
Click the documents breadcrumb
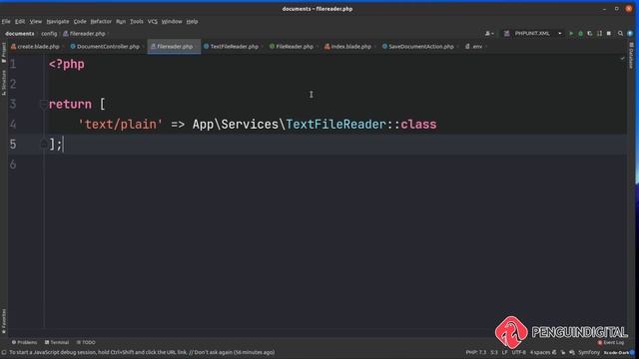point(20,33)
